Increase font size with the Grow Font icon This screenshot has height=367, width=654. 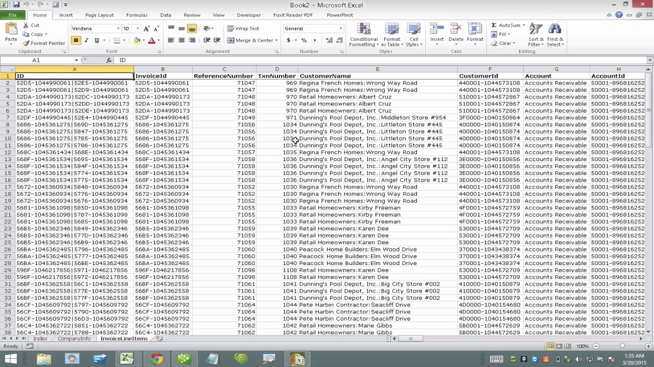pos(147,29)
